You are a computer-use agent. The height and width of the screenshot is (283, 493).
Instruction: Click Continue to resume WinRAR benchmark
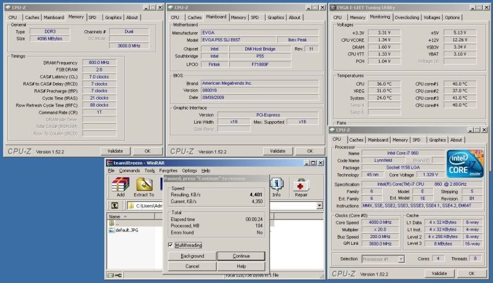pos(241,256)
